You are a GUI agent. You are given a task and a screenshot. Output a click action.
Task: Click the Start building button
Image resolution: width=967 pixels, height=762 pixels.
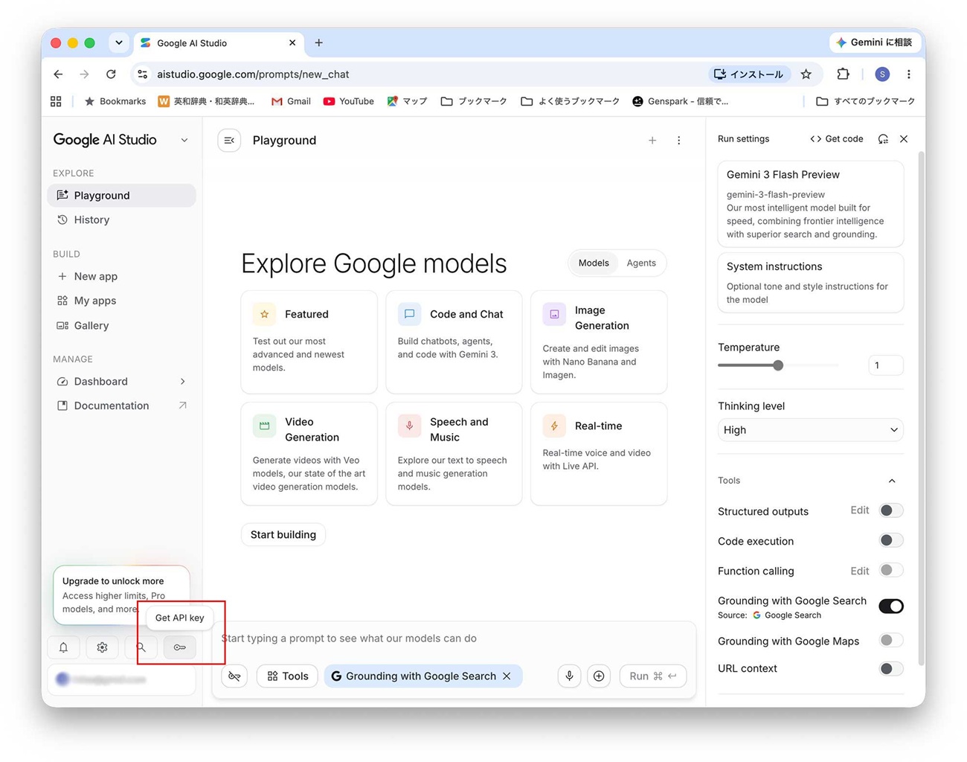pyautogui.click(x=283, y=534)
